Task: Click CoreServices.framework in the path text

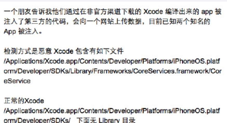Action: pos(170,71)
